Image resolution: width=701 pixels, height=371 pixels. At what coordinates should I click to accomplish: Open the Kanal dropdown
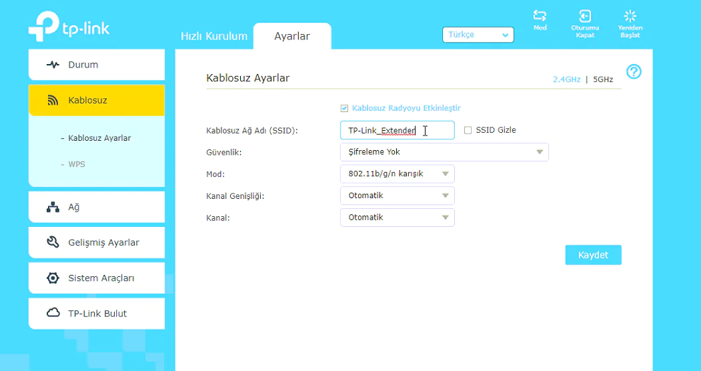(x=398, y=218)
